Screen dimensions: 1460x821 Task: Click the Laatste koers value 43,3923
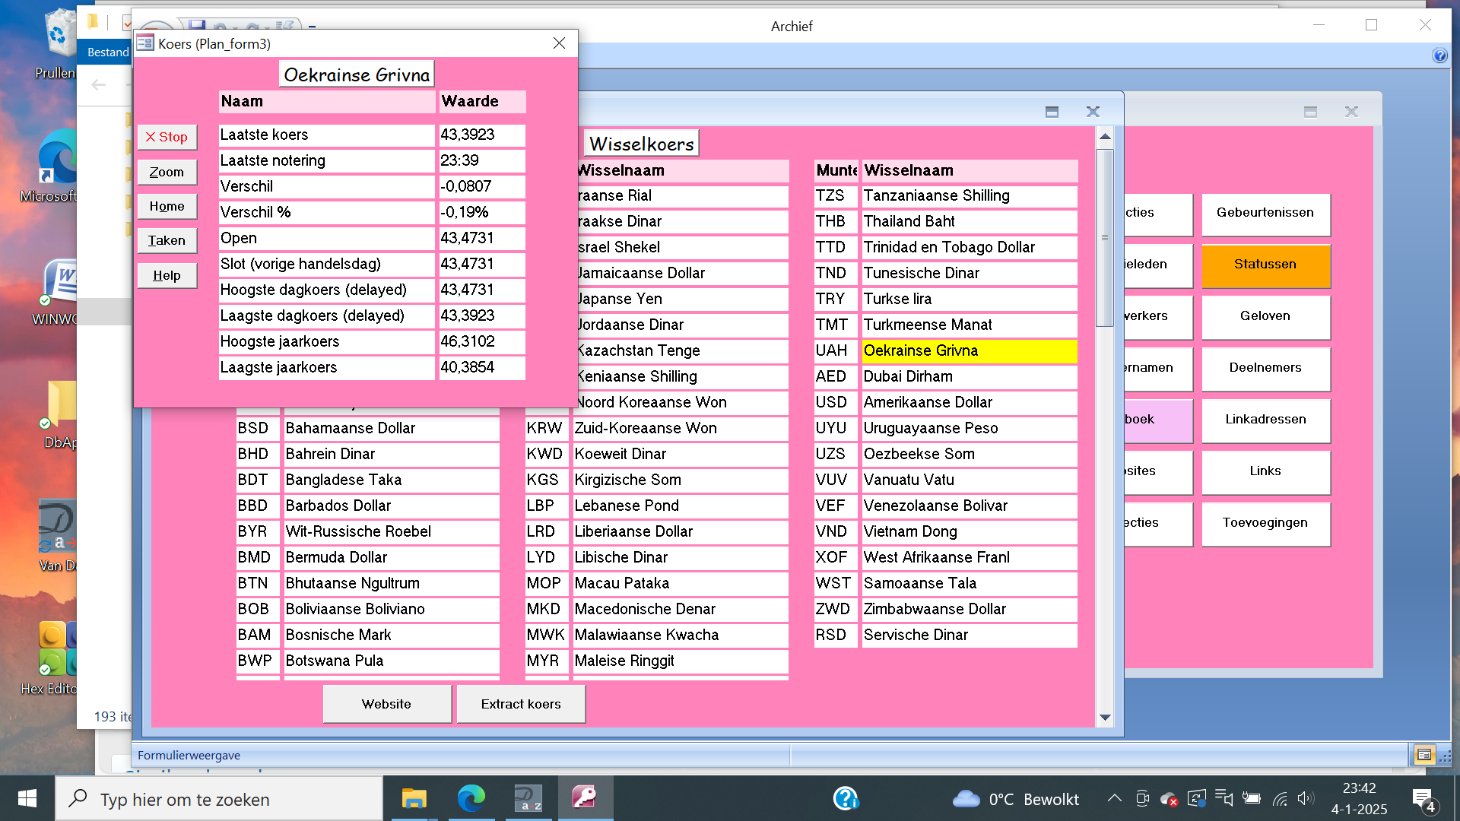point(482,135)
